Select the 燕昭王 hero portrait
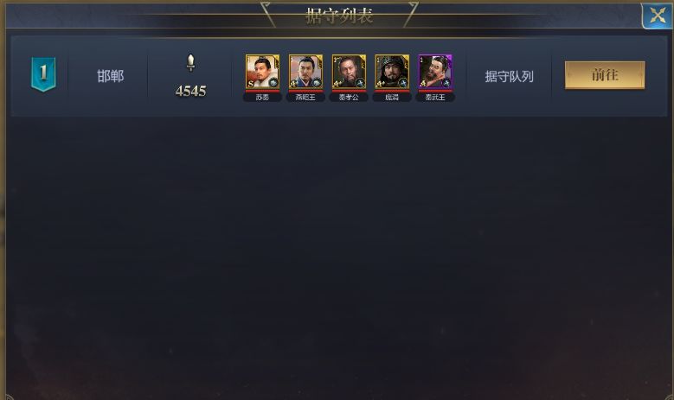This screenshot has height=400, width=674. 305,72
